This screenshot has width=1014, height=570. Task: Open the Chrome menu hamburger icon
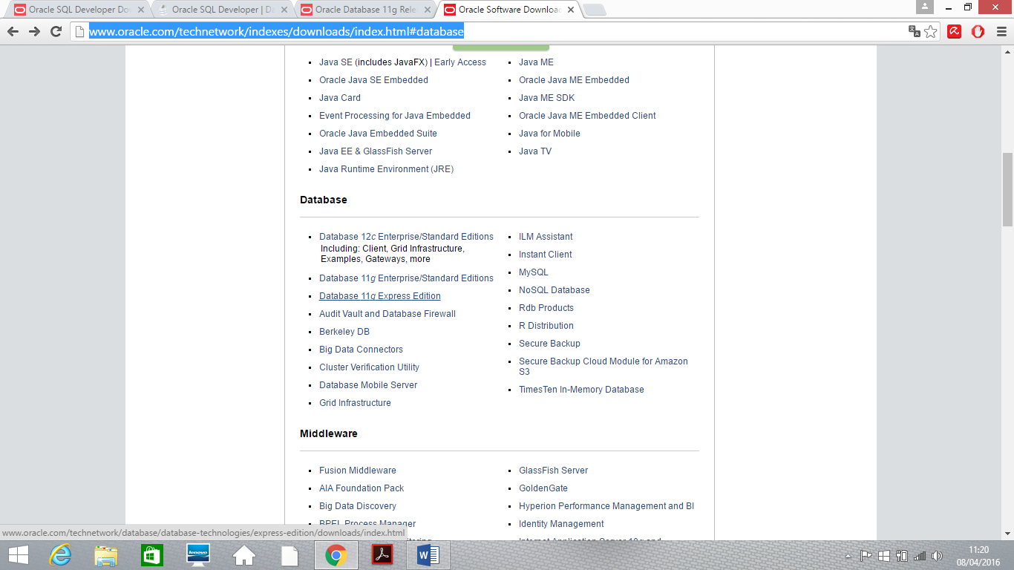point(1001,31)
